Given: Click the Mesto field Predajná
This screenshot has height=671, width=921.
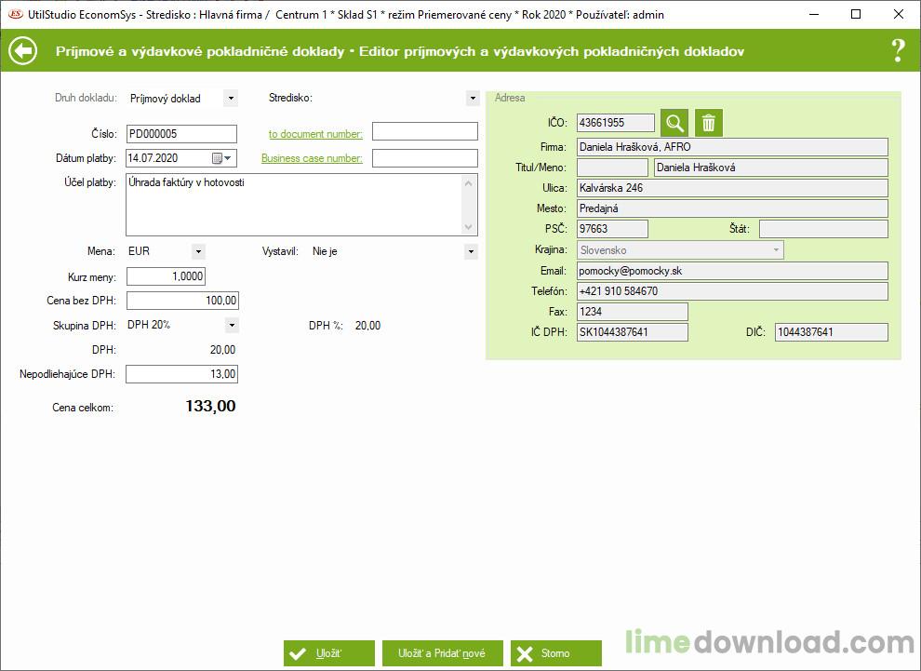Looking at the screenshot, I should pos(732,208).
